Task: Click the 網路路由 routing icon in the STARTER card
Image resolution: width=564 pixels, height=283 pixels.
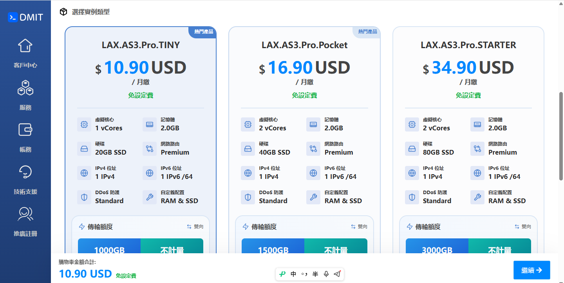Action: [477, 149]
